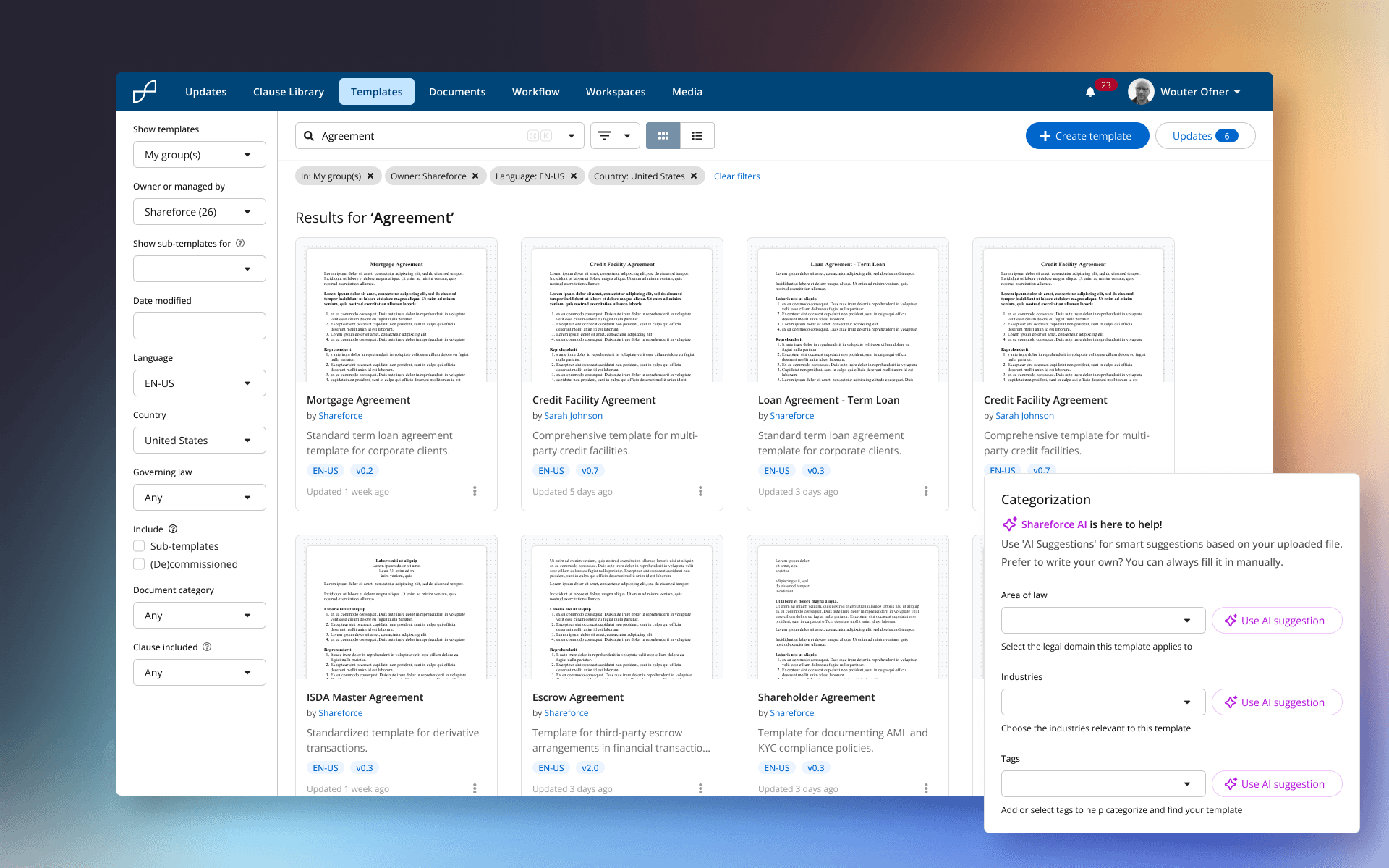Remove the Owner: Shareforce filter chip
Viewport: 1389px width, 868px height.
475,176
